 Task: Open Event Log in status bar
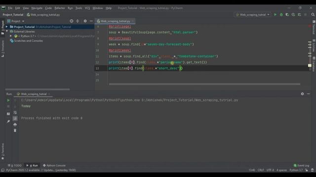(x=302, y=165)
